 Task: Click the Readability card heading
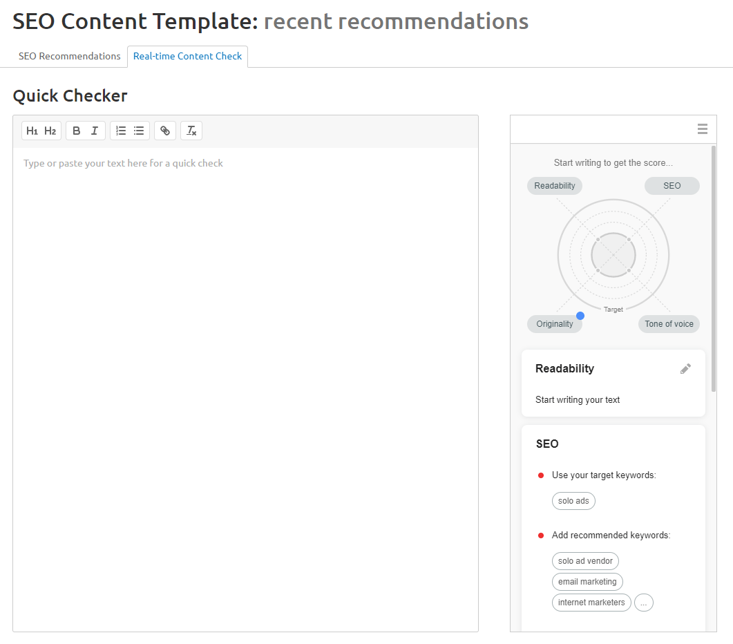click(x=564, y=368)
